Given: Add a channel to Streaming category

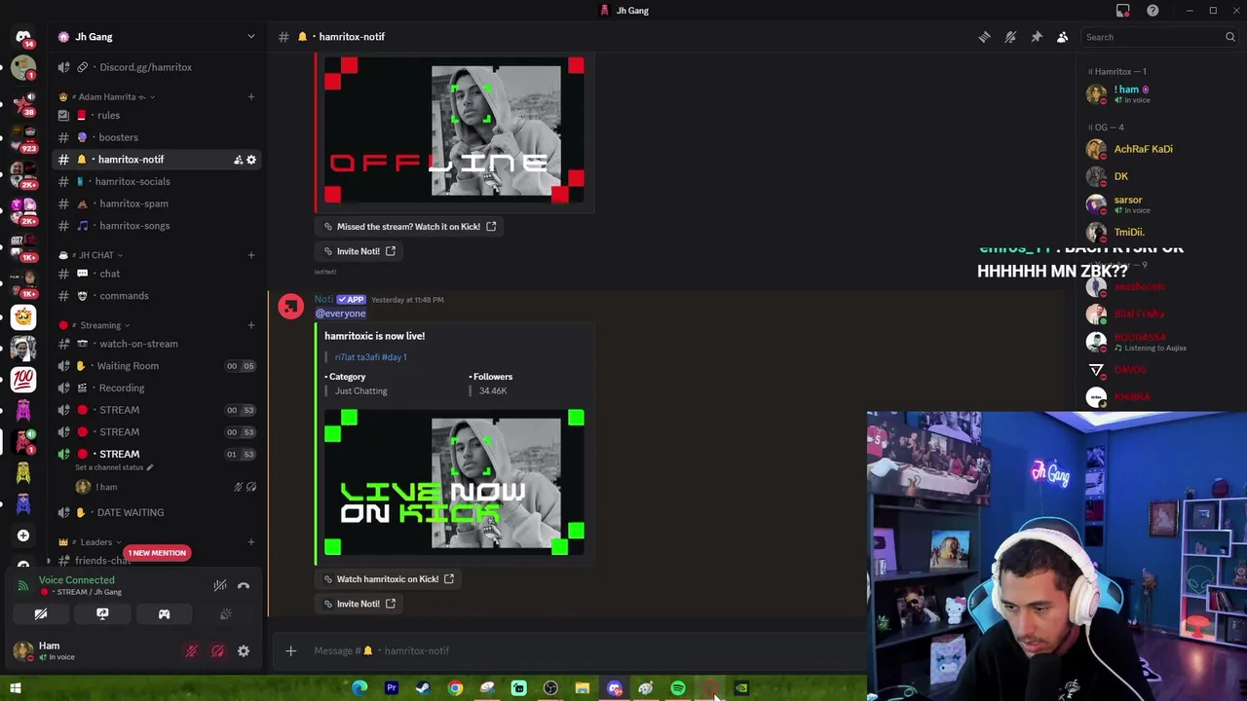Looking at the screenshot, I should coord(250,325).
